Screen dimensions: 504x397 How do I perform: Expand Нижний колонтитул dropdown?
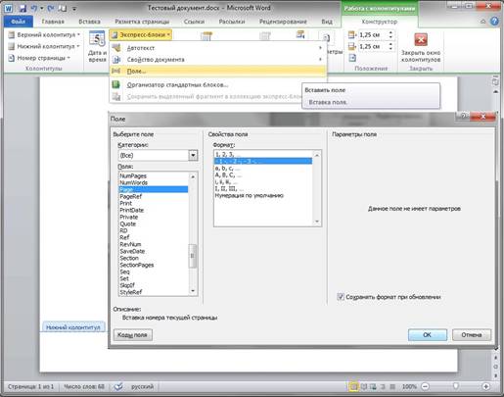[44, 46]
